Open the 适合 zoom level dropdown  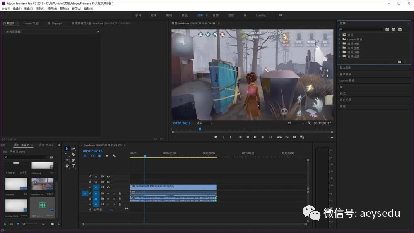205,123
